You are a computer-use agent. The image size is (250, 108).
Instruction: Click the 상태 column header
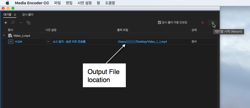[x=194, y=30]
